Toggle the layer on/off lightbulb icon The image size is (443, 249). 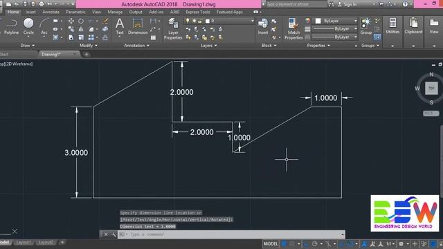point(188,21)
